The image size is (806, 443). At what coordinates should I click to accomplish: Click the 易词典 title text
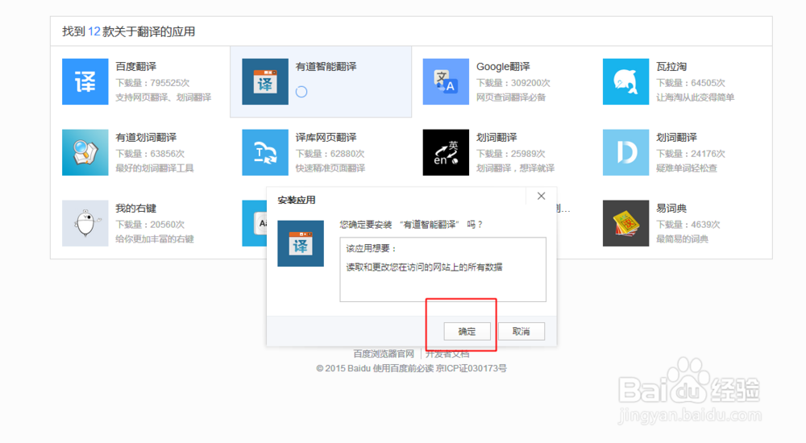point(671,208)
